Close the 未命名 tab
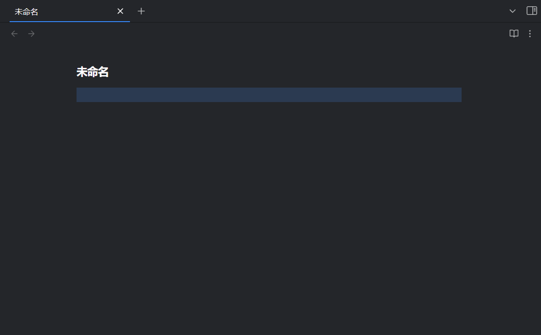 click(120, 11)
